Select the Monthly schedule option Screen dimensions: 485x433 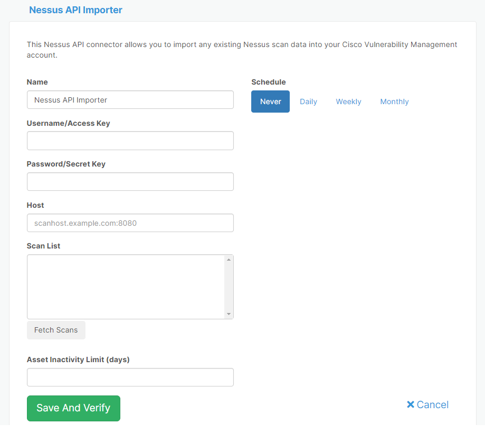click(x=394, y=102)
